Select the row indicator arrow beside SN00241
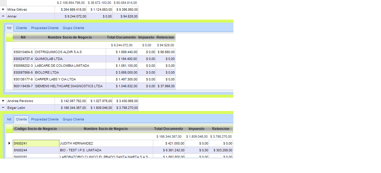The image size is (381, 173). pos(10,143)
